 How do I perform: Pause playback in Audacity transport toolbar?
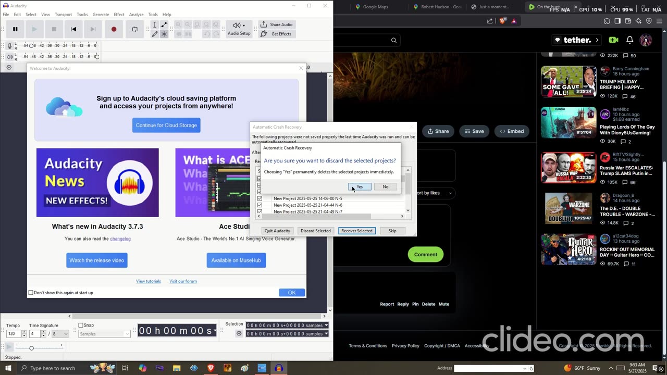point(15,29)
